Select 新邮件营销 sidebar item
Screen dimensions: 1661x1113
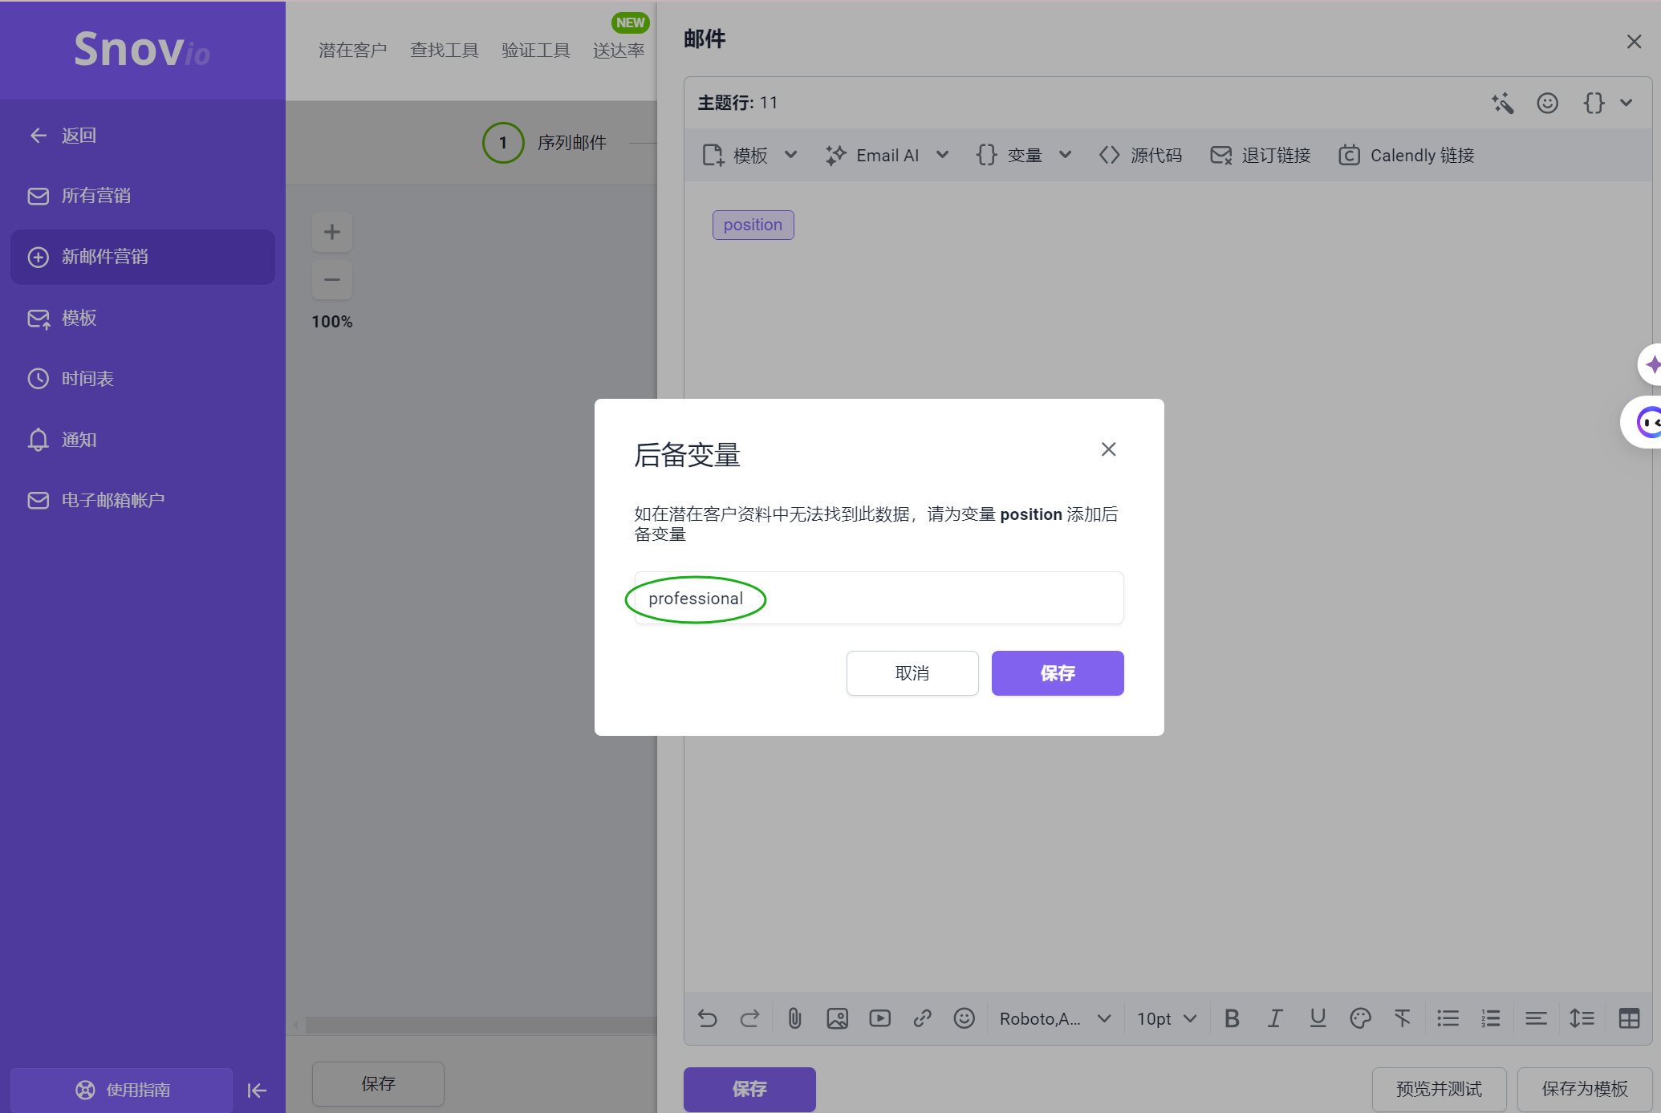pos(143,257)
